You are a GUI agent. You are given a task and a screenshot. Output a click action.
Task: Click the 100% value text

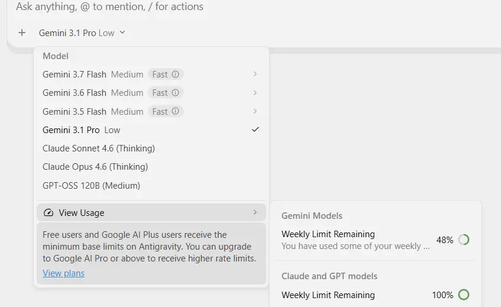coord(442,295)
